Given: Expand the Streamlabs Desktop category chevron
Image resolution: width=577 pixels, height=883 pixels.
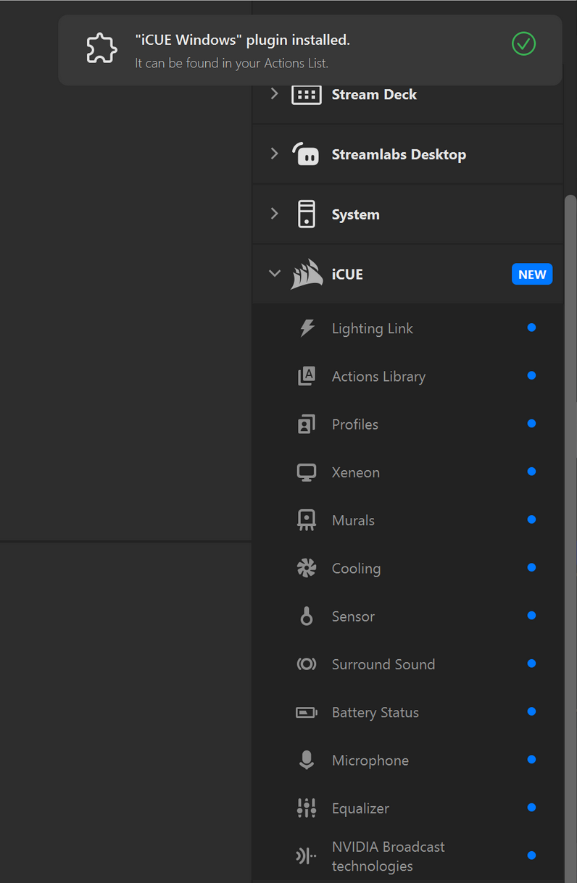Looking at the screenshot, I should pyautogui.click(x=274, y=154).
